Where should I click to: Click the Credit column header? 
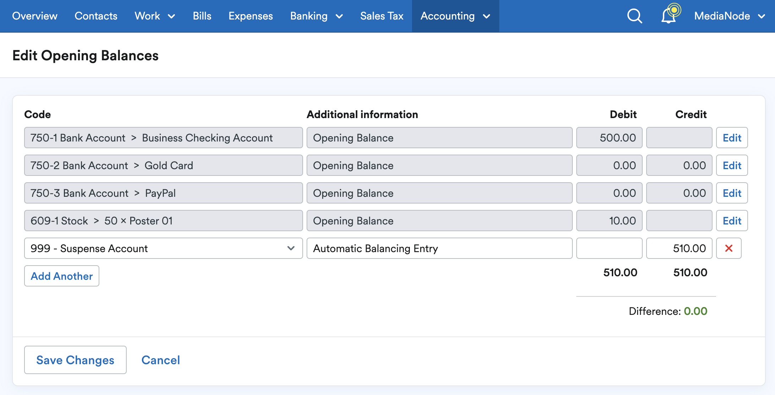click(x=691, y=114)
